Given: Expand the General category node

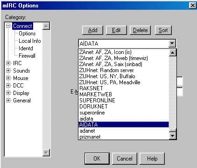Looking at the screenshot, I should (8, 101).
